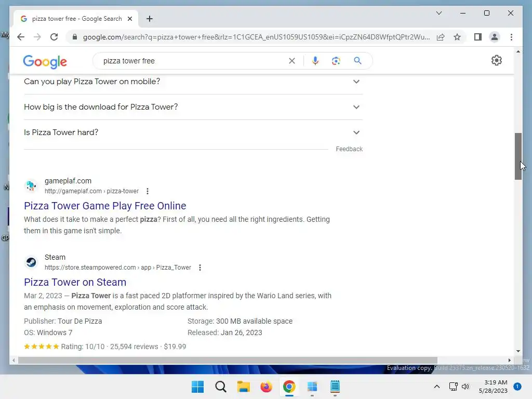The width and height of the screenshot is (532, 399).
Task: Open a new tab with the plus button
Action: tap(149, 19)
